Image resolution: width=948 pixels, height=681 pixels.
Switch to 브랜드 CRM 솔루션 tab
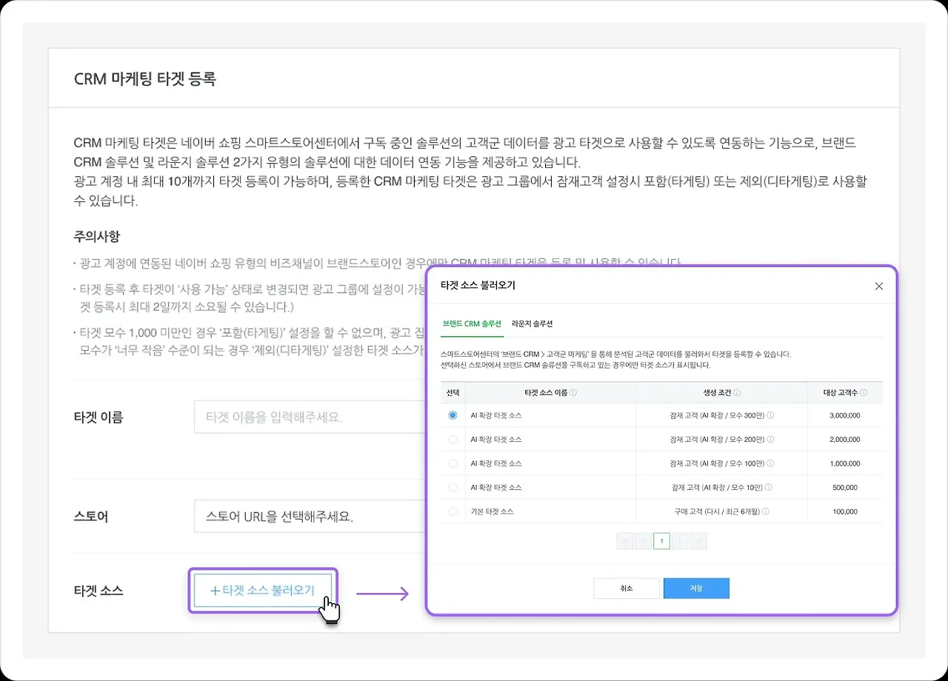pyautogui.click(x=472, y=324)
